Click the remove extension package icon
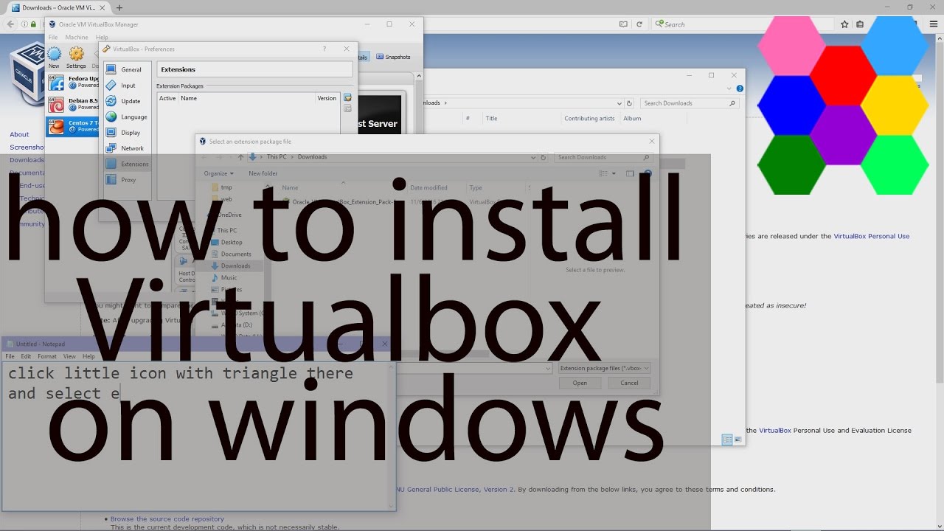The image size is (944, 531). [x=347, y=108]
